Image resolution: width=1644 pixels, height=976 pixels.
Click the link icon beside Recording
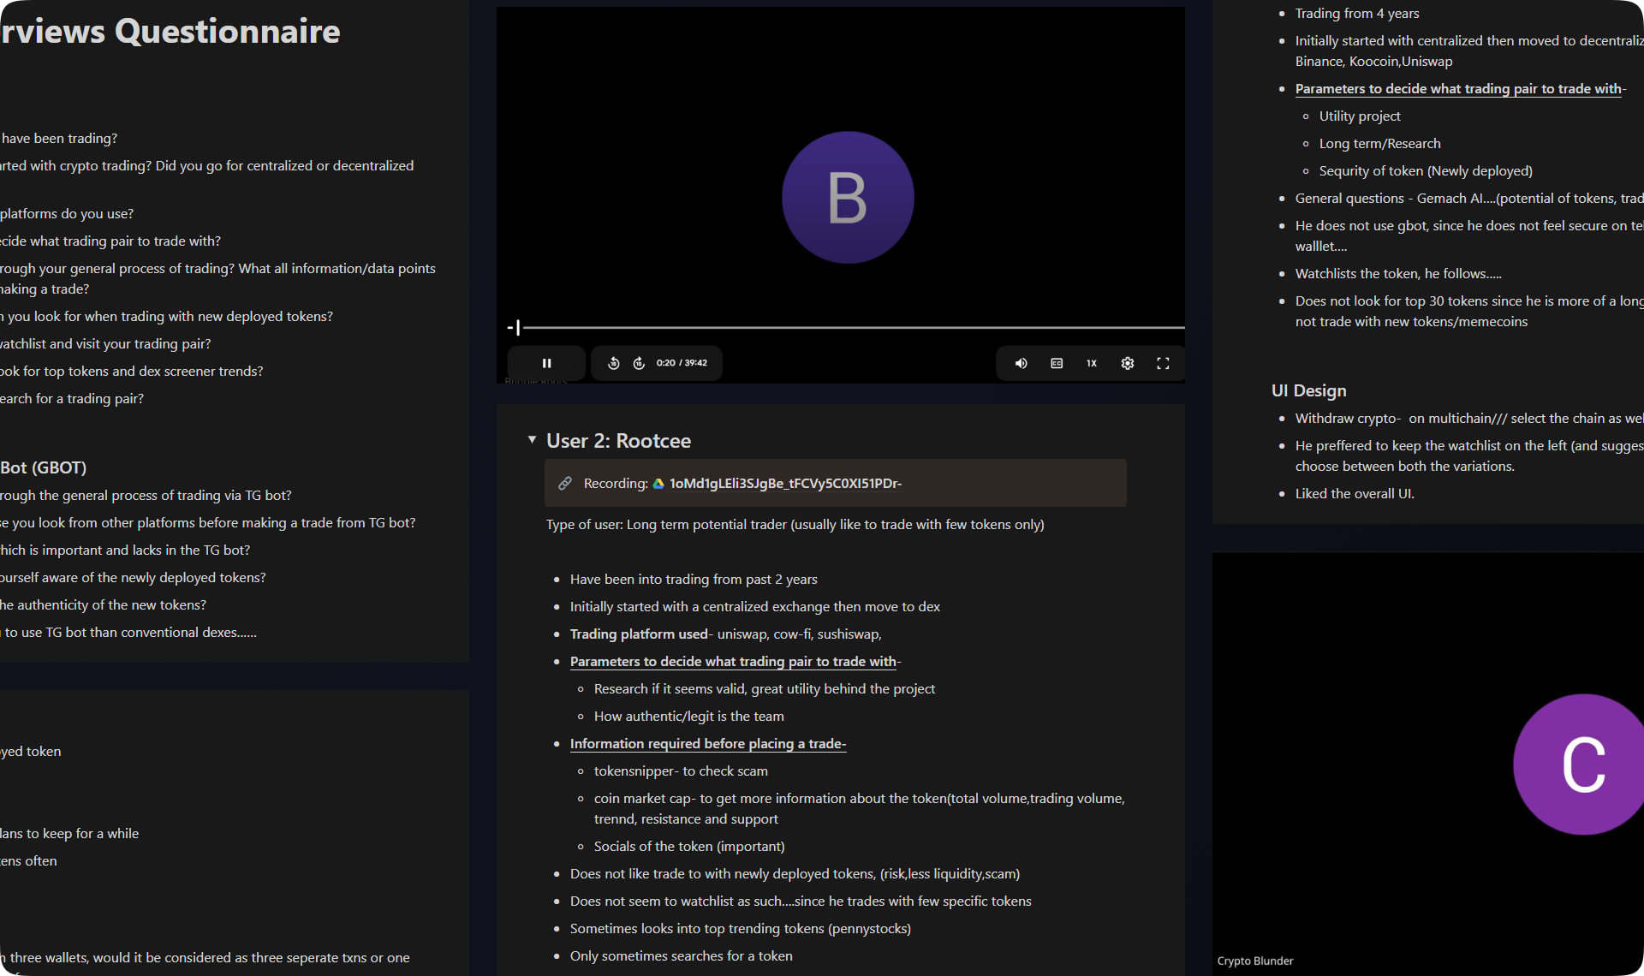coord(565,483)
